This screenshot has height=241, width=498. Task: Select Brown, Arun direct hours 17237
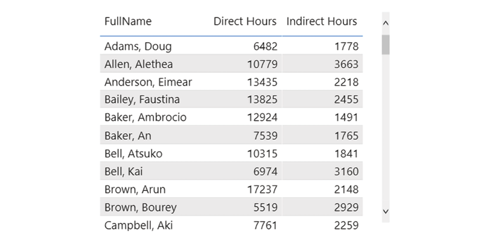[263, 189]
